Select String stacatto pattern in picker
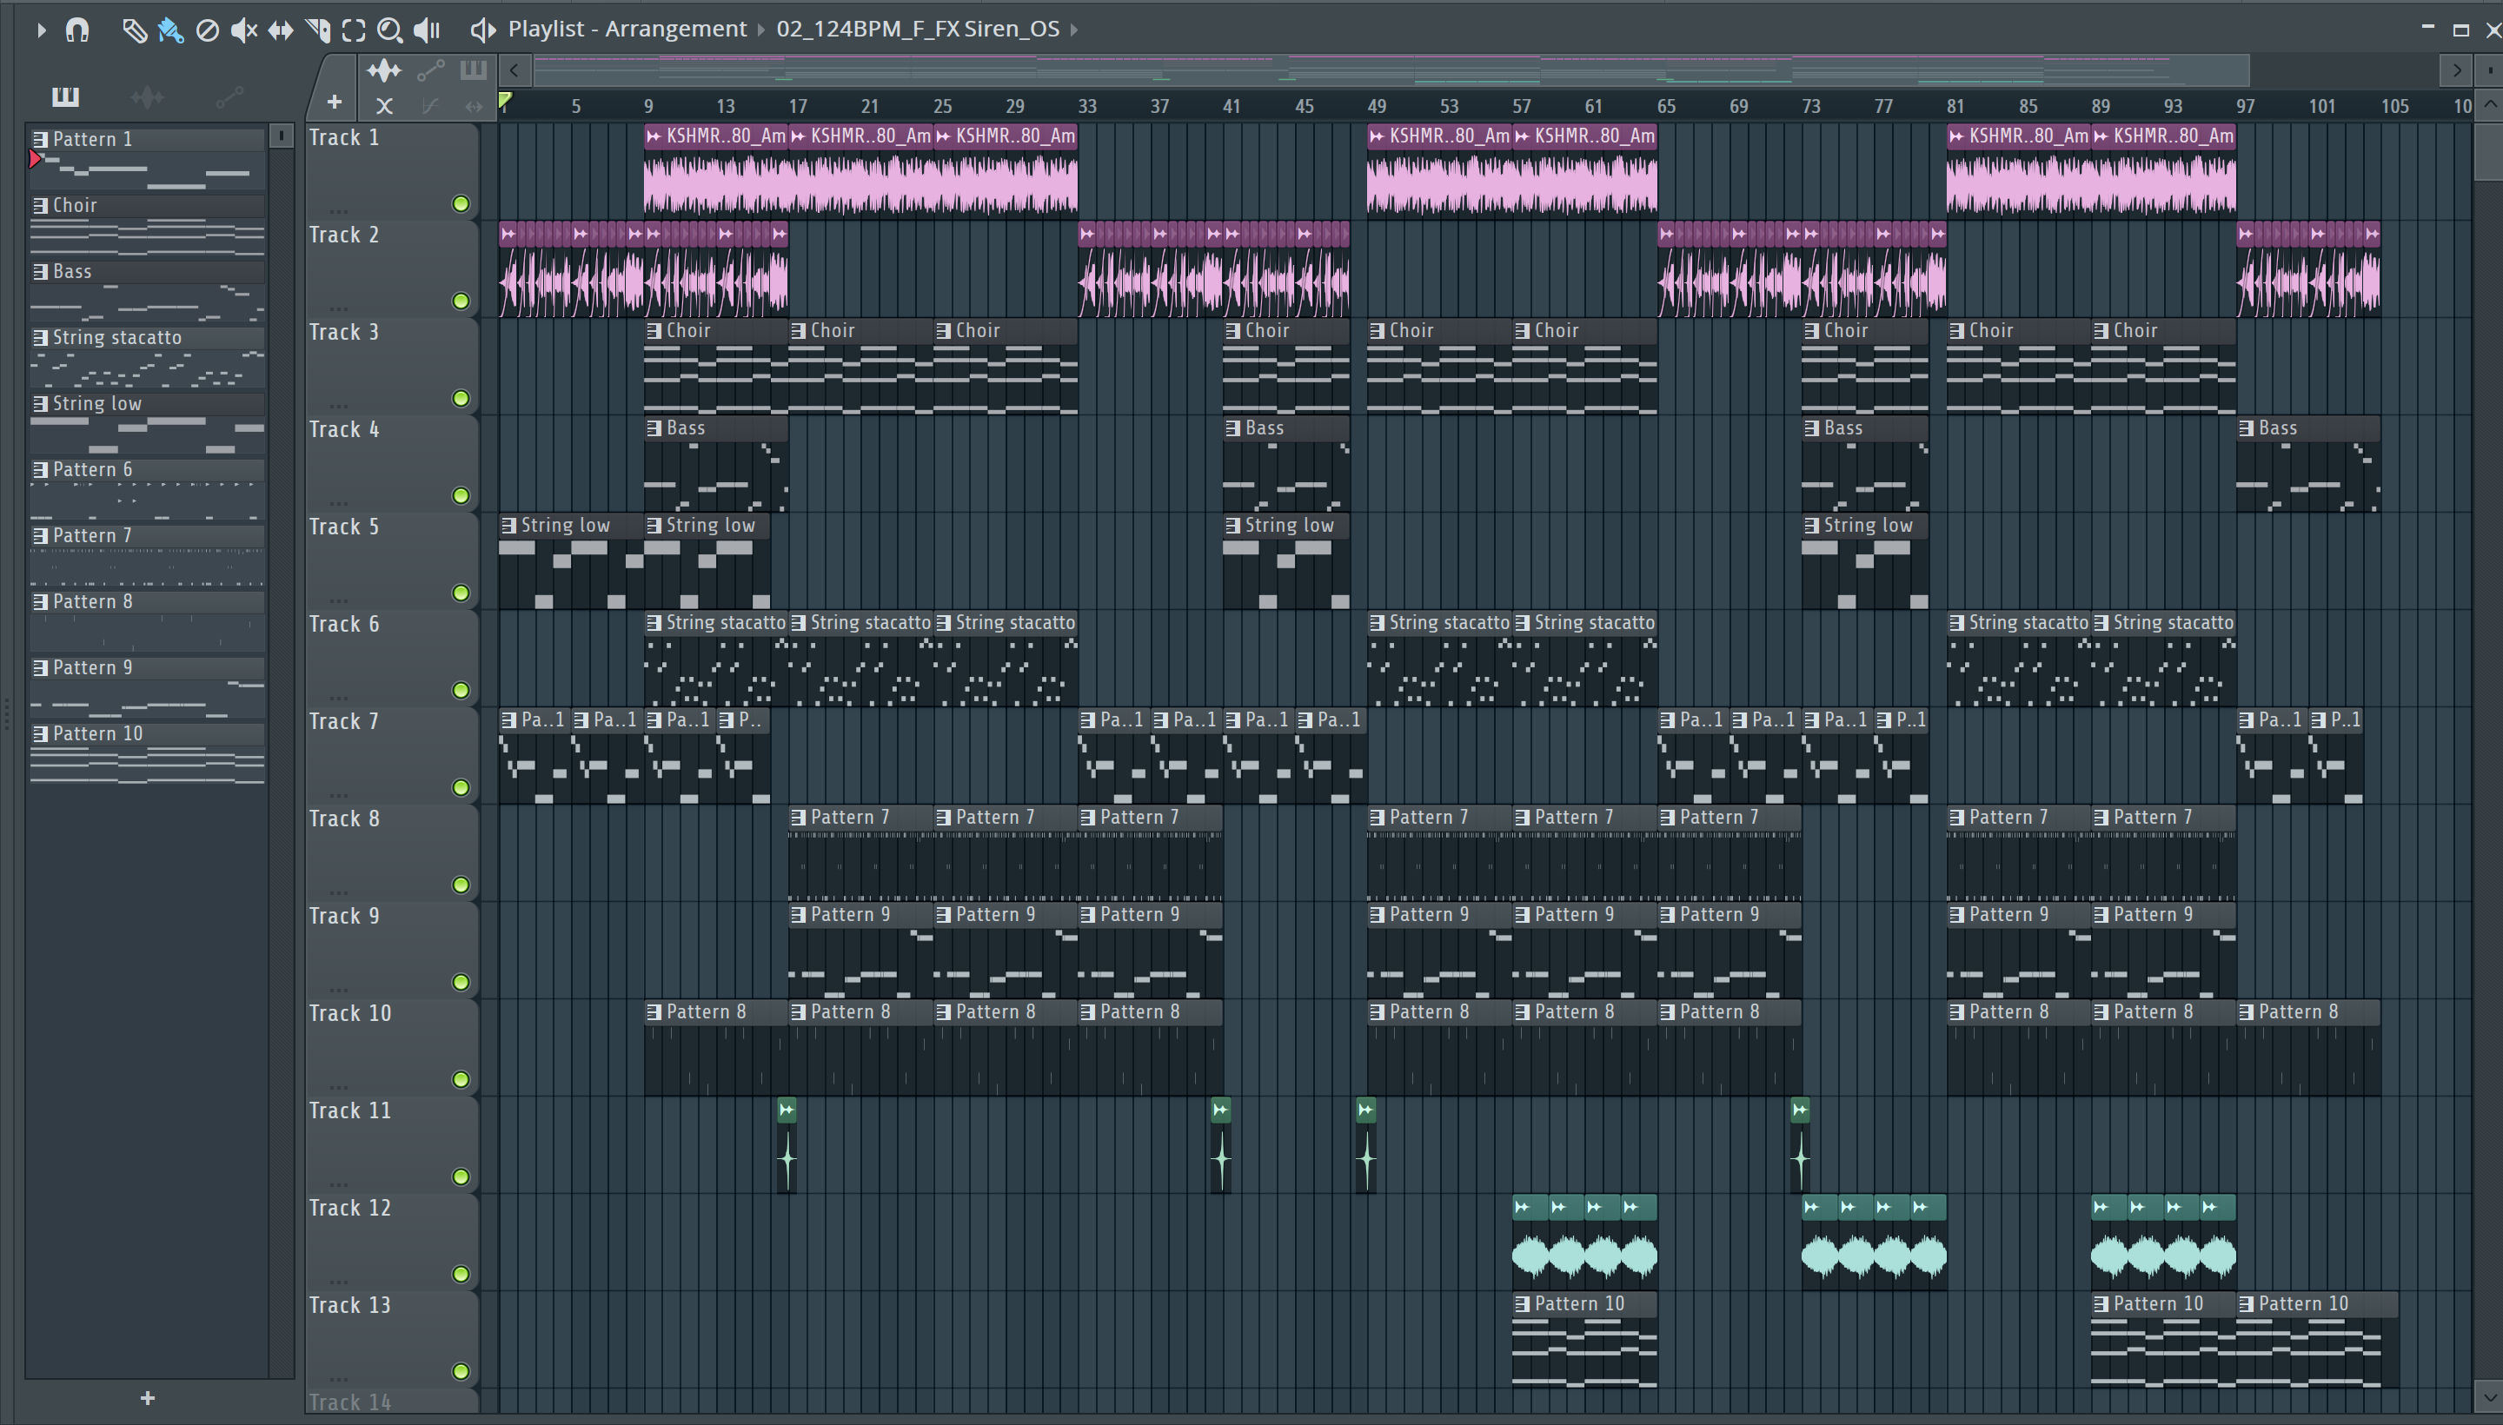 pyautogui.click(x=147, y=356)
